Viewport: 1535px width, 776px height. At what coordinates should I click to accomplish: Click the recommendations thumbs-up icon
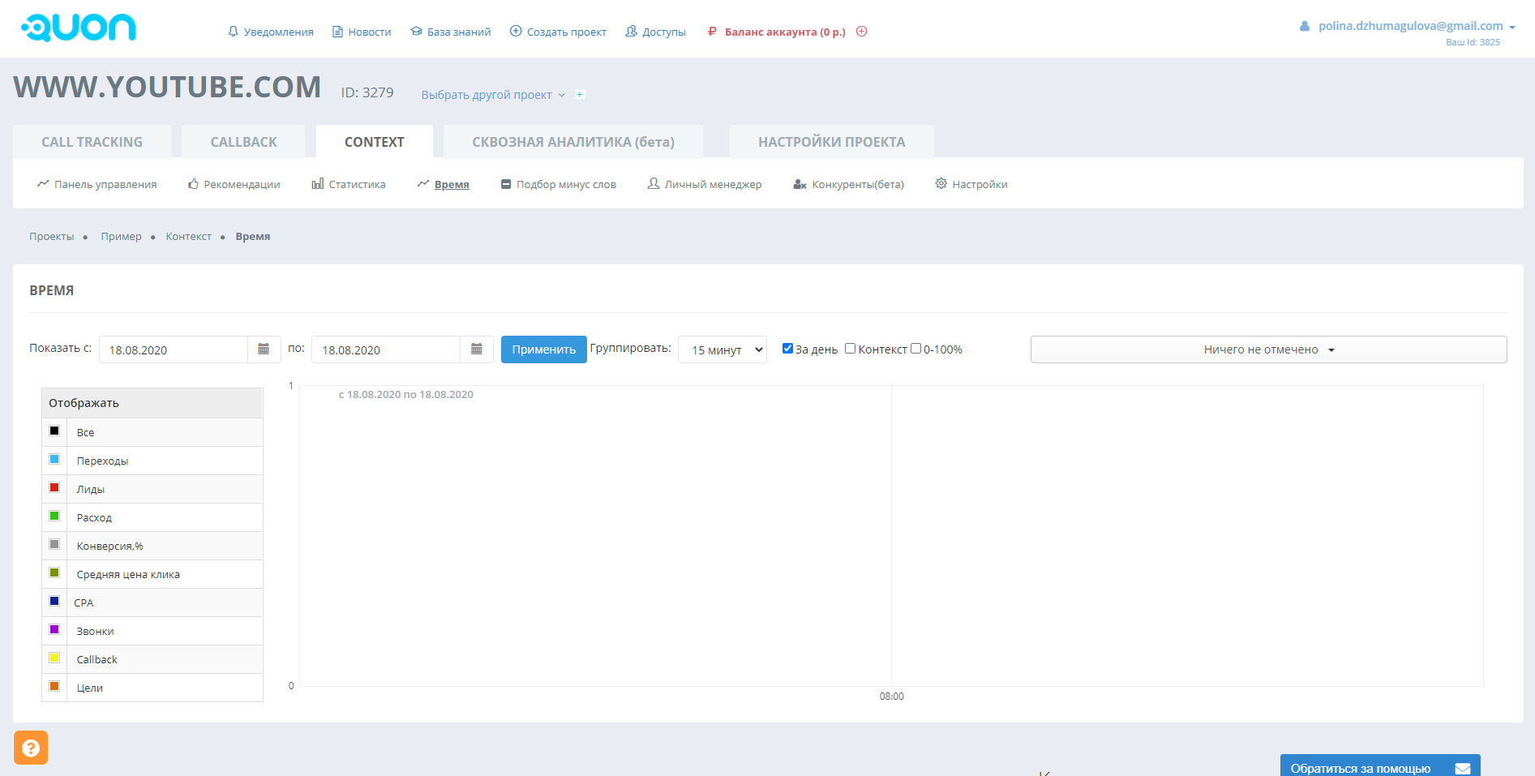[x=193, y=184]
